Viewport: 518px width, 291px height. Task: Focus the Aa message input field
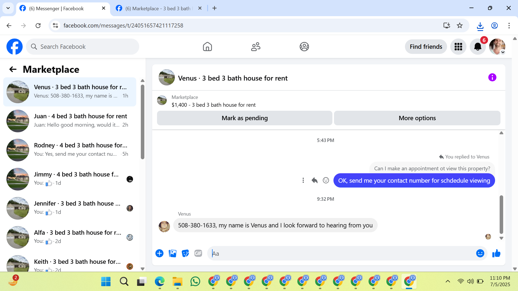click(x=343, y=253)
